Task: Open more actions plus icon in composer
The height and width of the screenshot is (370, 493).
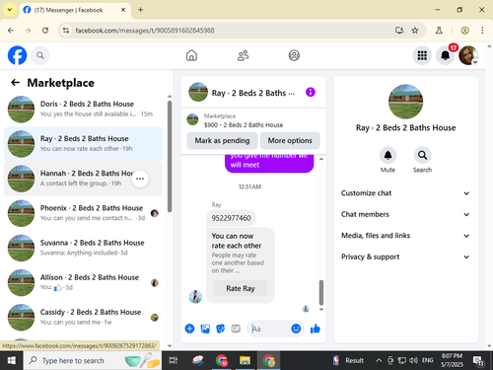Action: click(189, 329)
